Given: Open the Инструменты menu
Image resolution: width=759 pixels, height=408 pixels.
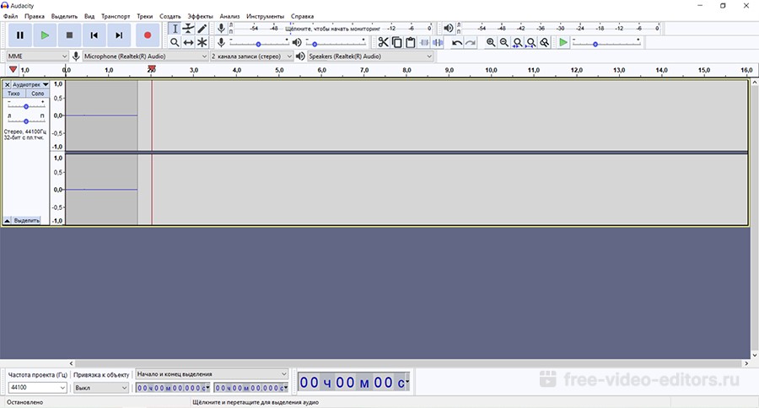Looking at the screenshot, I should [x=266, y=16].
